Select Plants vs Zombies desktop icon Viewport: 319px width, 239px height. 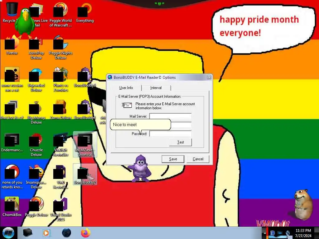pos(61,80)
